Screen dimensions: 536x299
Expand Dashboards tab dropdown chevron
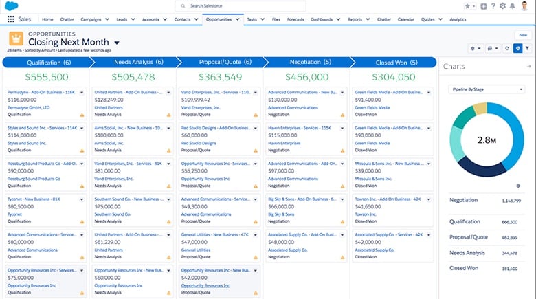(338, 19)
